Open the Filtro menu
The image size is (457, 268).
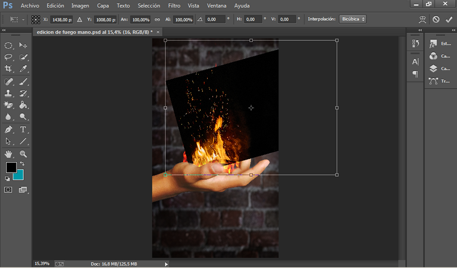pyautogui.click(x=174, y=5)
